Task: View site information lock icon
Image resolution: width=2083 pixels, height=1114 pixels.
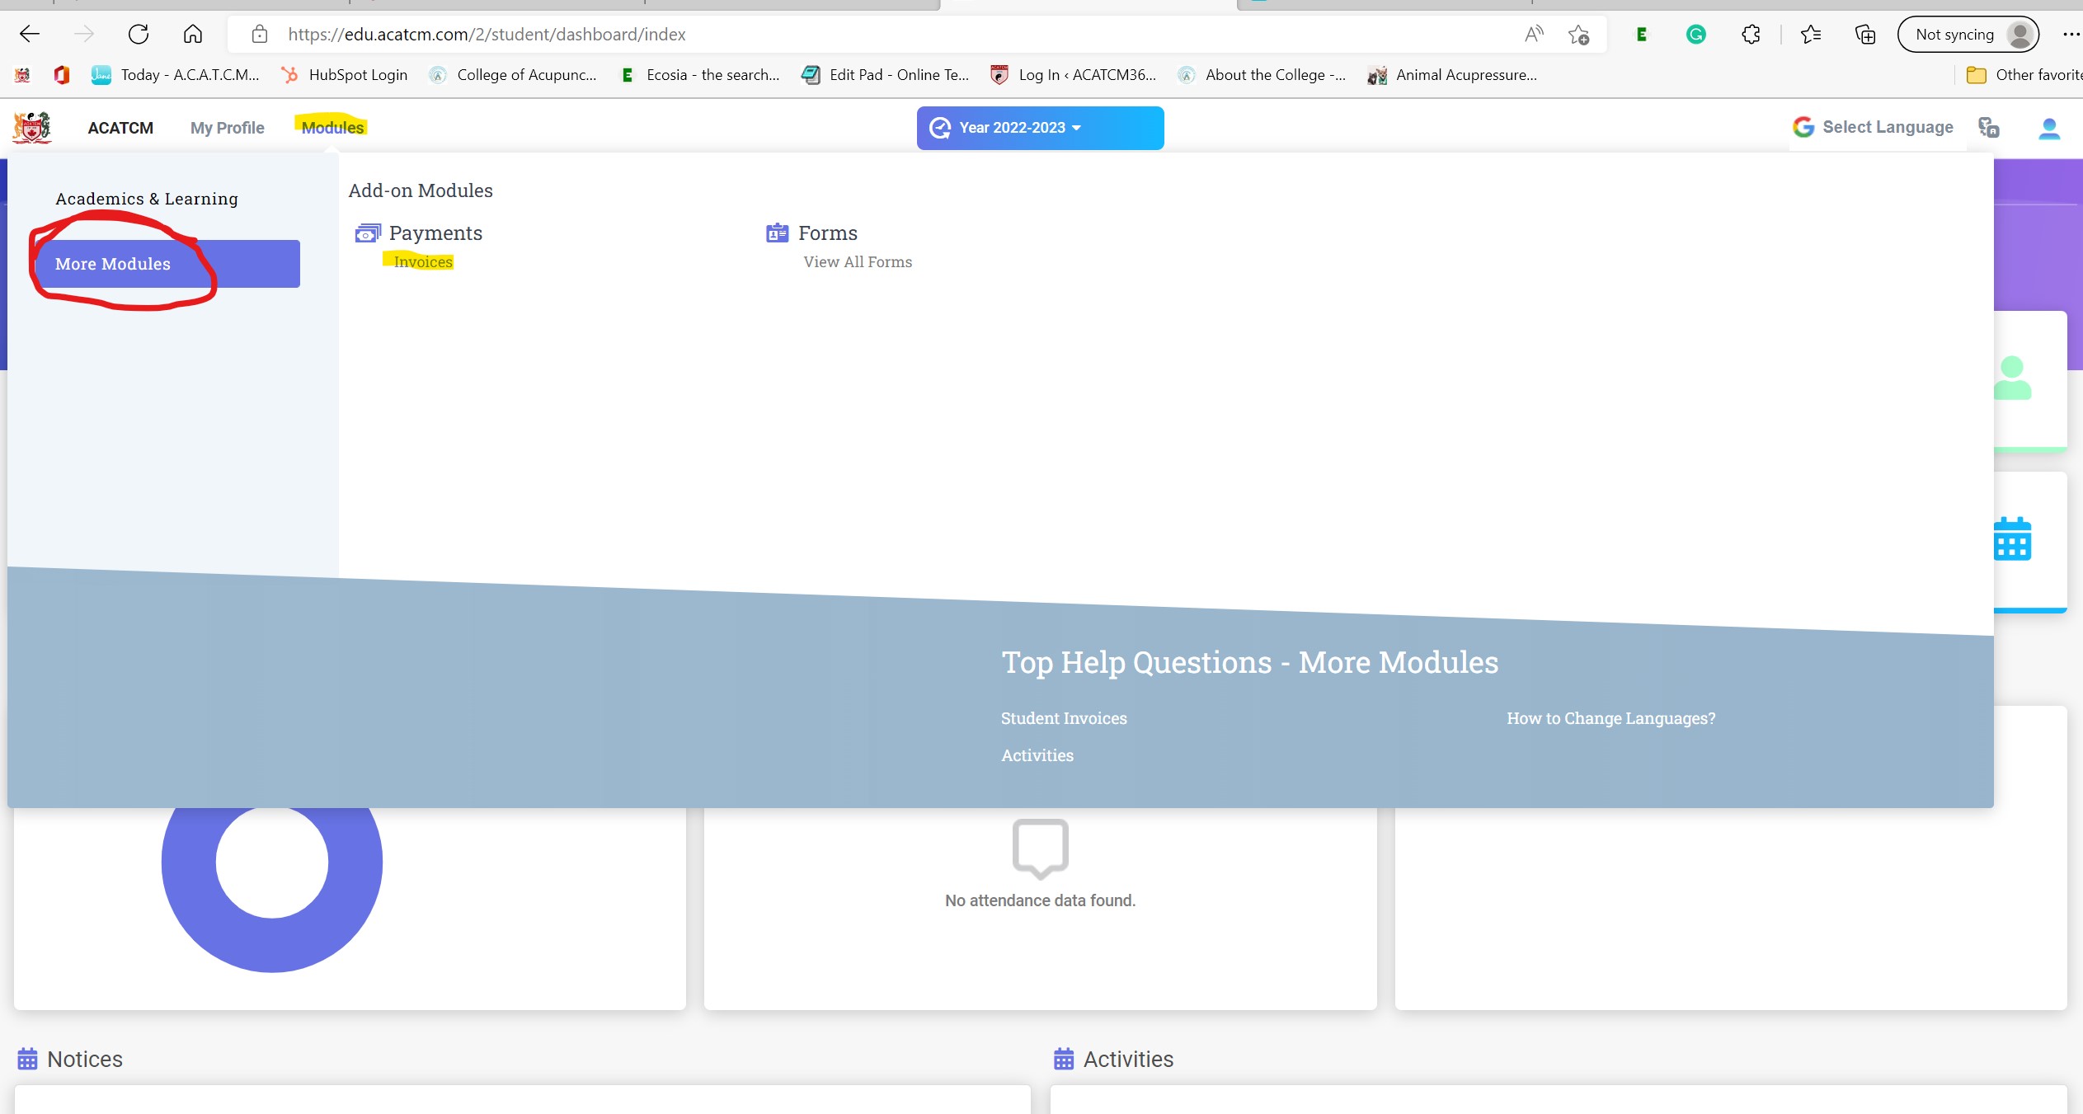Action: [x=260, y=34]
